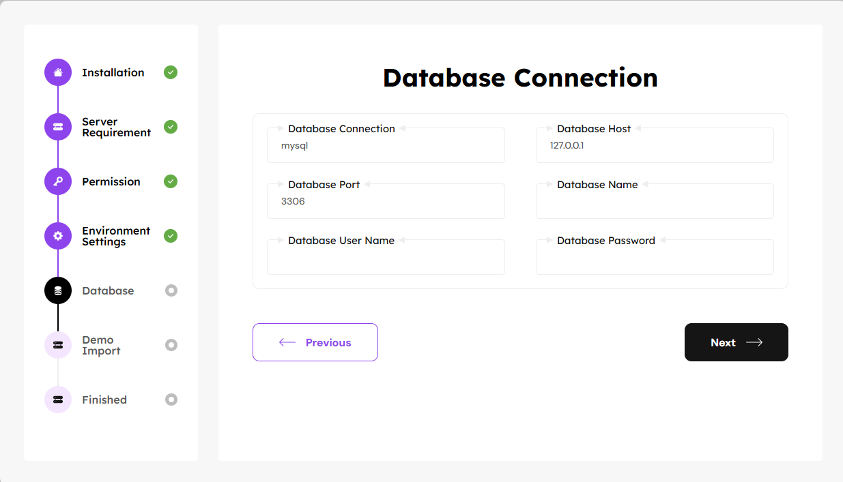Click the Environment Settings gear icon
This screenshot has width=843, height=482.
click(x=58, y=236)
